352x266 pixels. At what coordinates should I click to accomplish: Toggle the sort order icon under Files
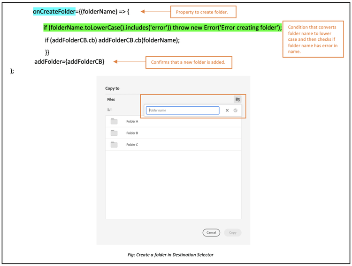pos(109,110)
